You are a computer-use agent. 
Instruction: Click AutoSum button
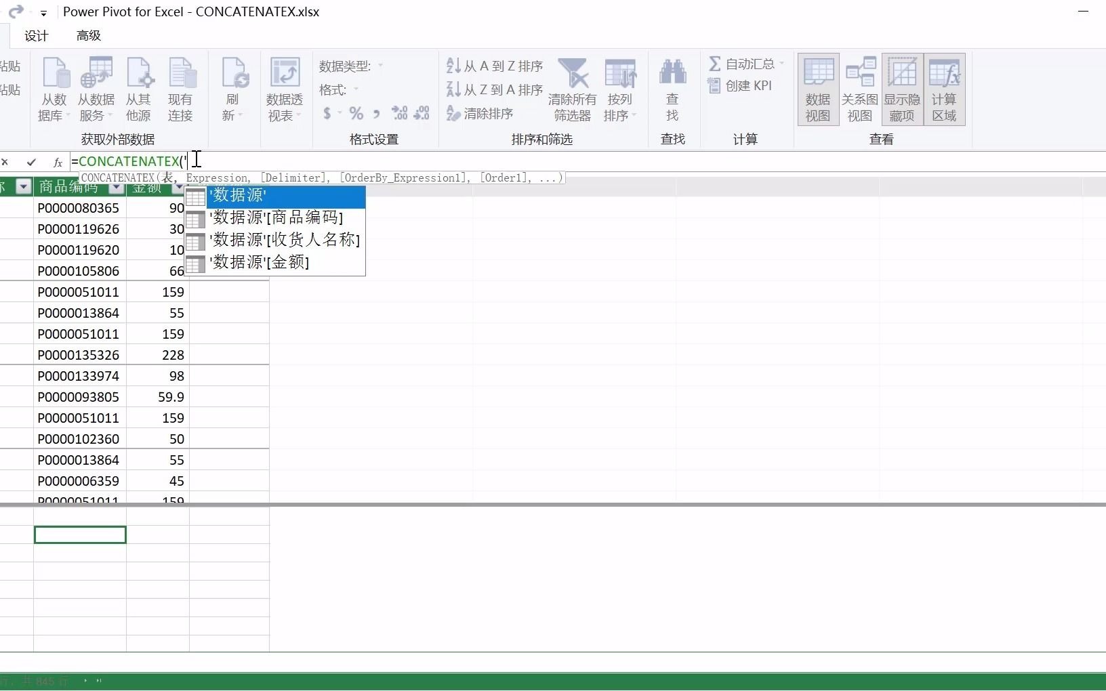point(741,64)
